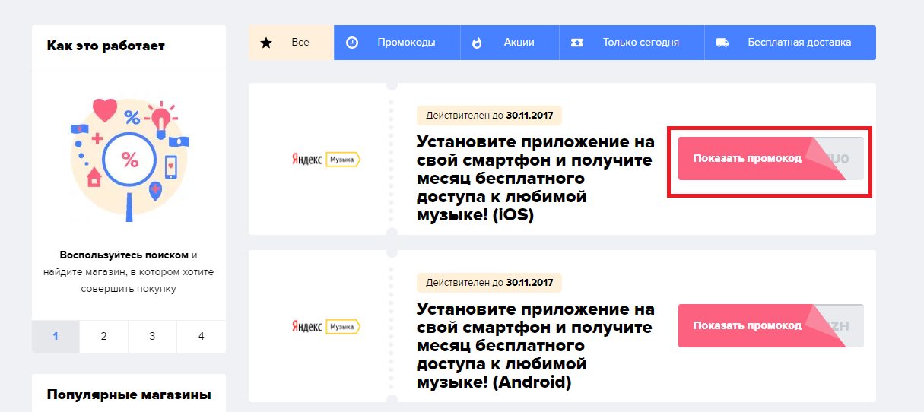
Task: Click the flame icon beside Акции
Action: [x=477, y=43]
